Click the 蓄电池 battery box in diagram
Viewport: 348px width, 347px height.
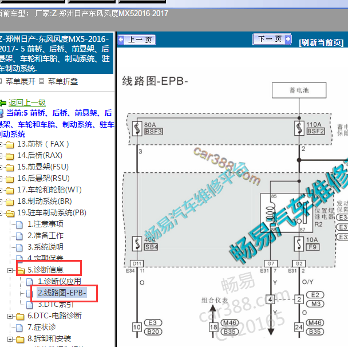(299, 90)
